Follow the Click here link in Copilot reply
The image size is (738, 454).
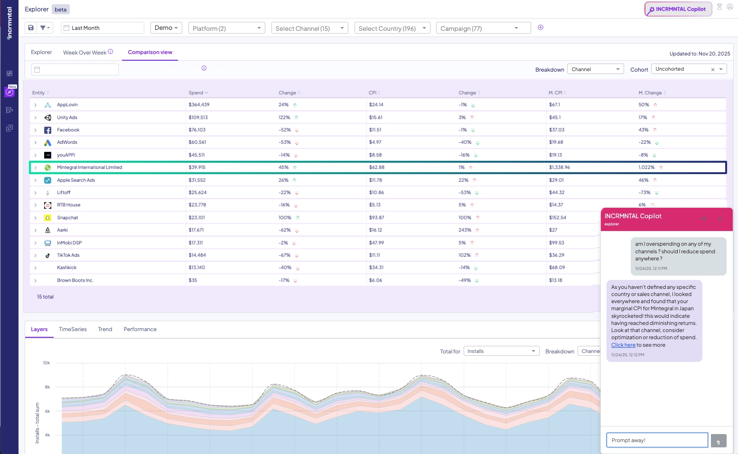[623, 345]
